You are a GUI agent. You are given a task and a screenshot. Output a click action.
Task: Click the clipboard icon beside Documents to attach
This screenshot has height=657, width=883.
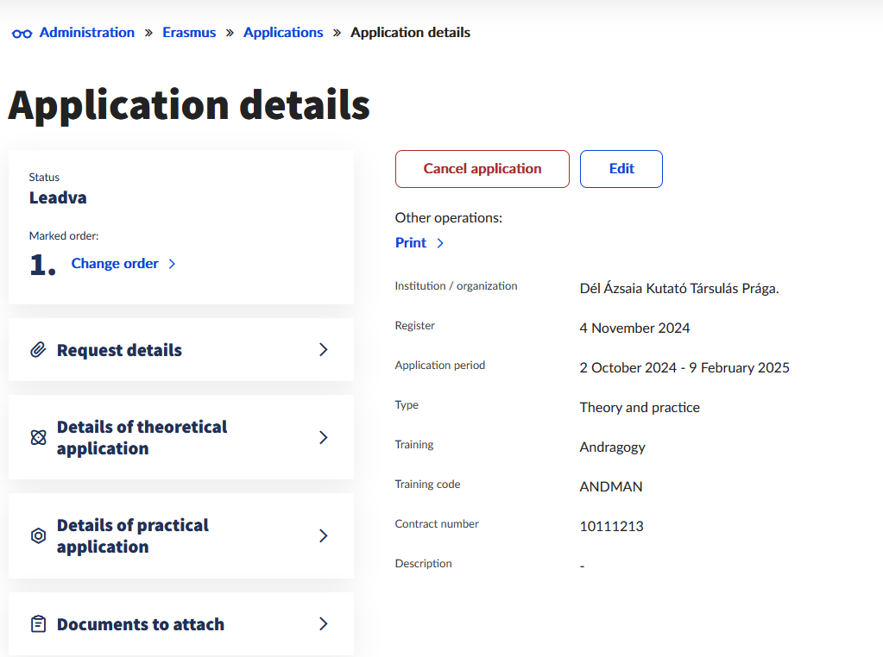(x=38, y=624)
